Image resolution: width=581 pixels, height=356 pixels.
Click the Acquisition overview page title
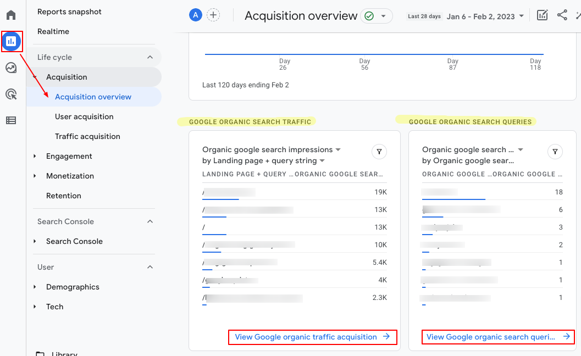click(x=301, y=16)
